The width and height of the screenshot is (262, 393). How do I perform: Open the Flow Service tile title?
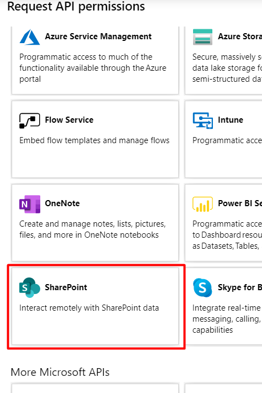[69, 120]
